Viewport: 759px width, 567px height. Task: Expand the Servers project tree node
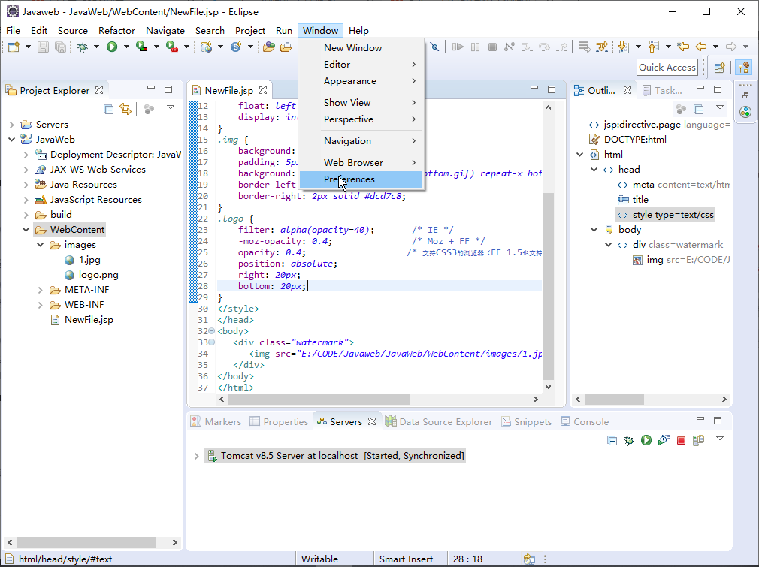[11, 125]
